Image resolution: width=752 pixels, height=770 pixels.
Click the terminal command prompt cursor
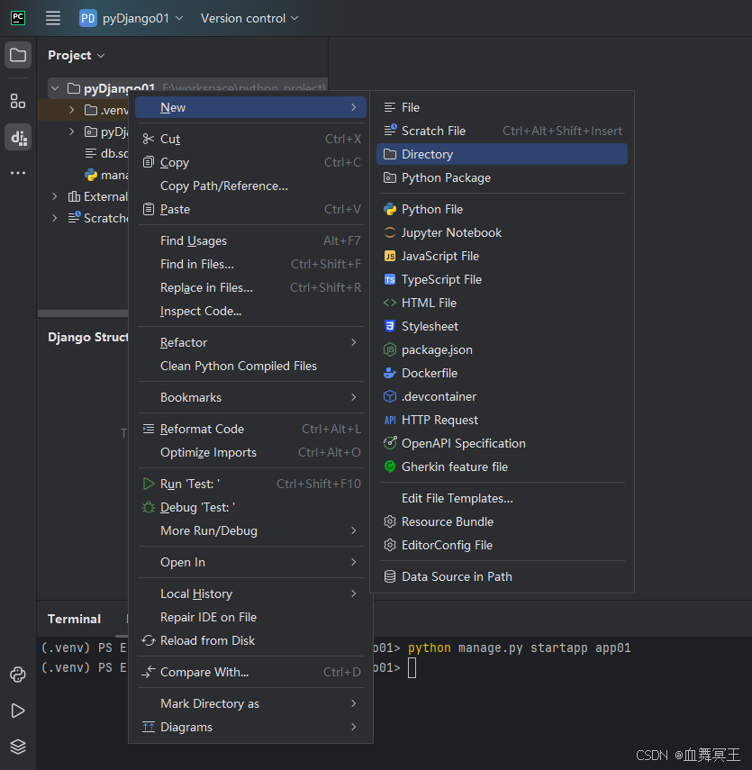(412, 668)
